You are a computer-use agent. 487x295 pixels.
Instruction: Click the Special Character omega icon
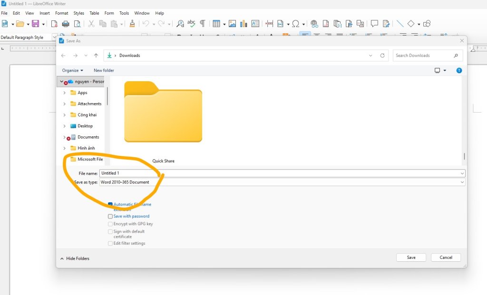point(296,24)
